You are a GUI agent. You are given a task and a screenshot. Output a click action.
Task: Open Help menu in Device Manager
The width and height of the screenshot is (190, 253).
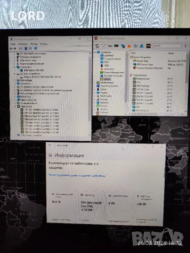coord(44,44)
